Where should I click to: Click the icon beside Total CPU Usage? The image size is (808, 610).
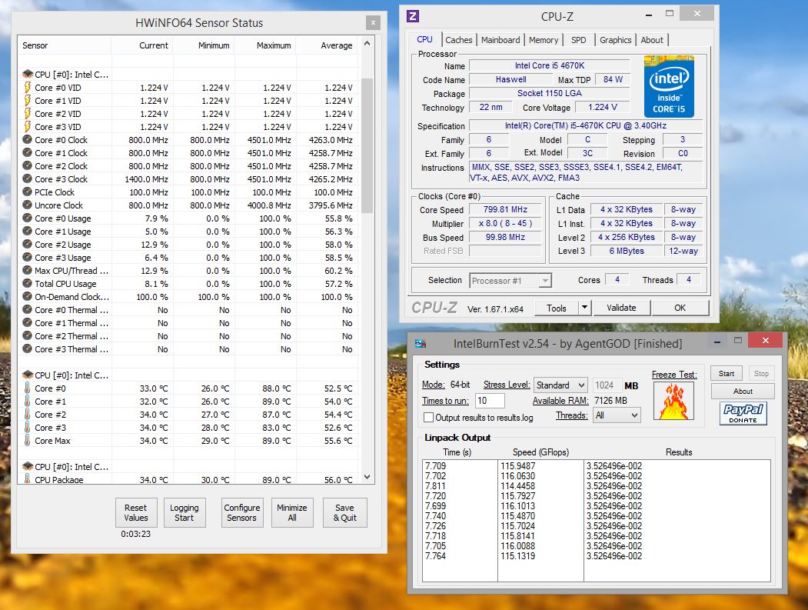[28, 284]
